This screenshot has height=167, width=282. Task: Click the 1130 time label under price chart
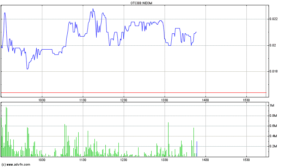click(x=83, y=100)
